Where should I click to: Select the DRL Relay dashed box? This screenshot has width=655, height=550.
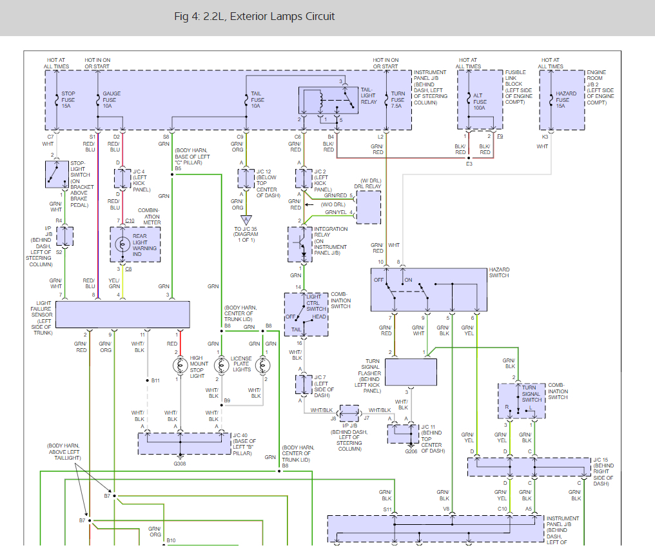point(368,207)
